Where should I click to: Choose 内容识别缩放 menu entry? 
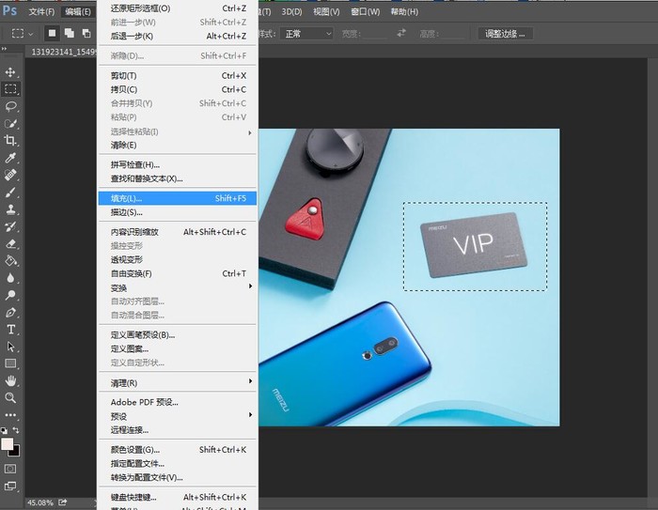click(178, 232)
